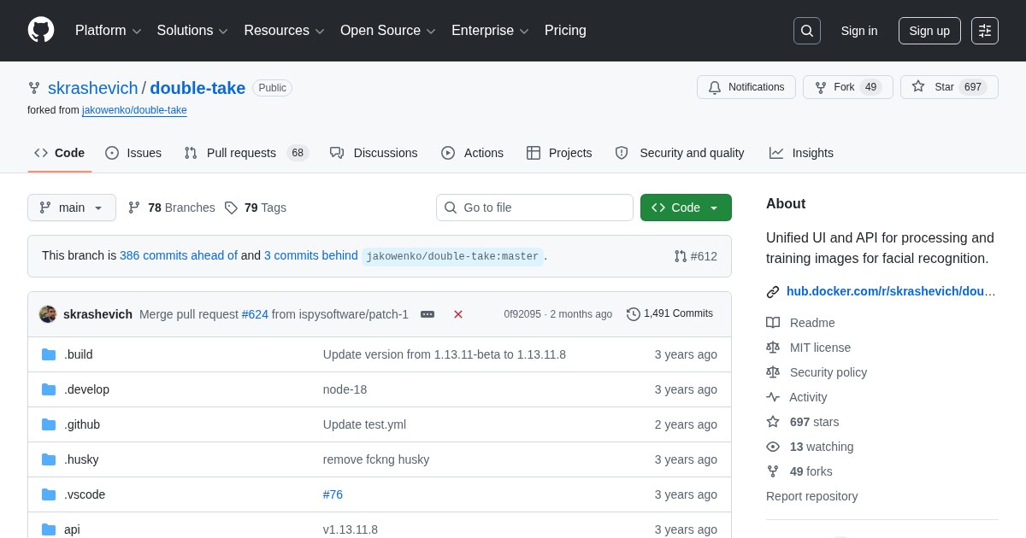Expand the Resources menu

click(284, 31)
